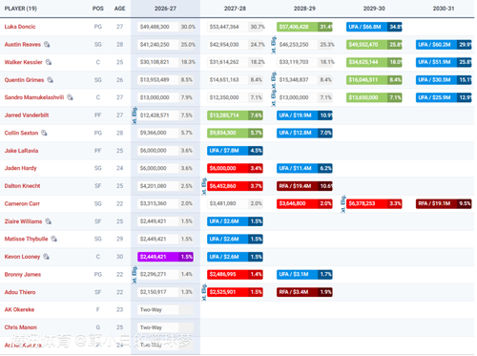The width and height of the screenshot is (477, 356).
Task: Open the note icon next to Matisse Thybulle
Action: coord(54,239)
